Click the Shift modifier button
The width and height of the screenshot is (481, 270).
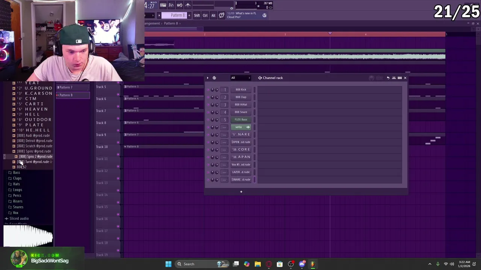pyautogui.click(x=197, y=15)
